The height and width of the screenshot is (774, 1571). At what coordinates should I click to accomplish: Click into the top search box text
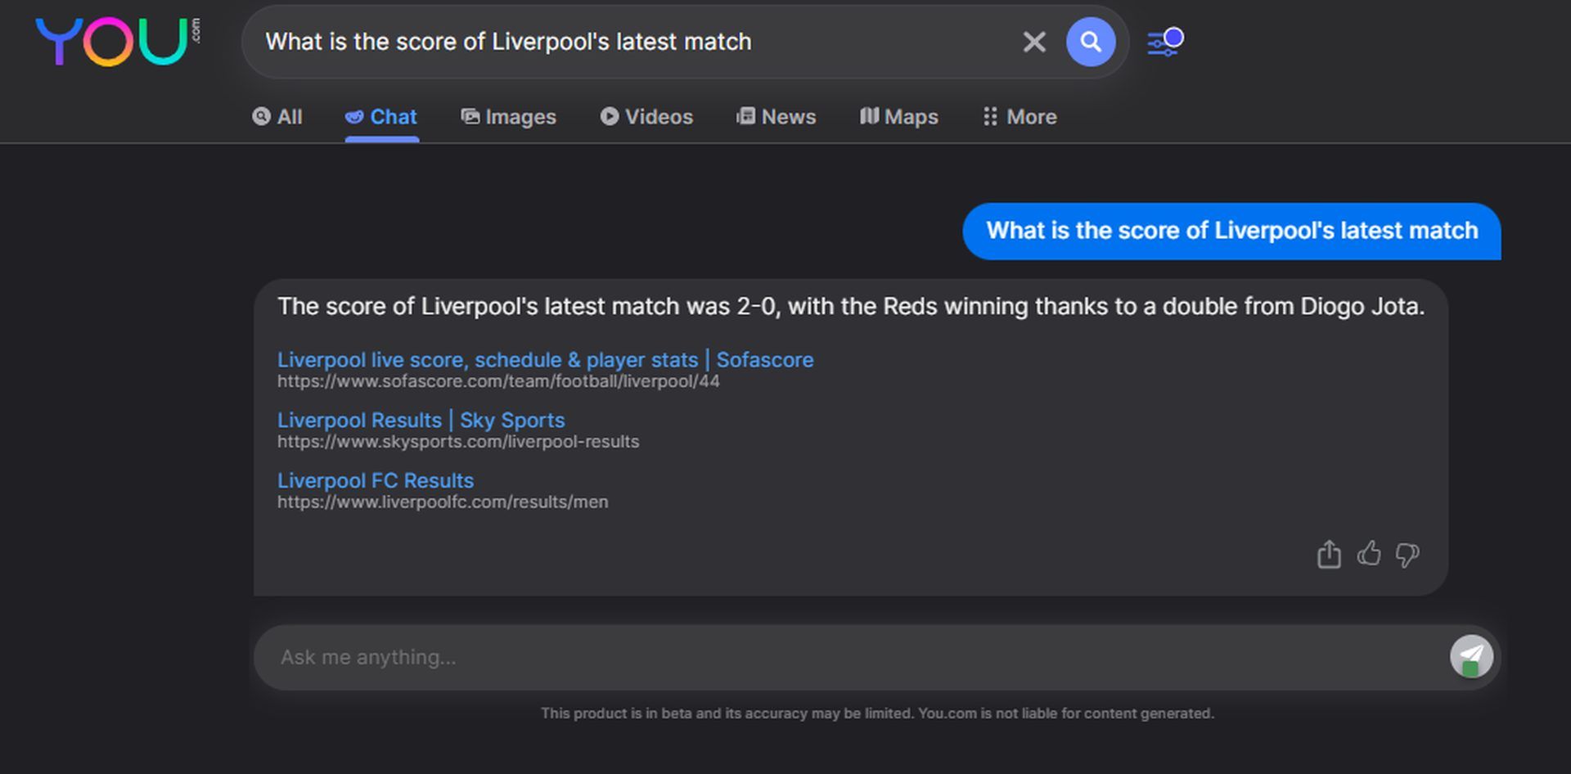630,42
